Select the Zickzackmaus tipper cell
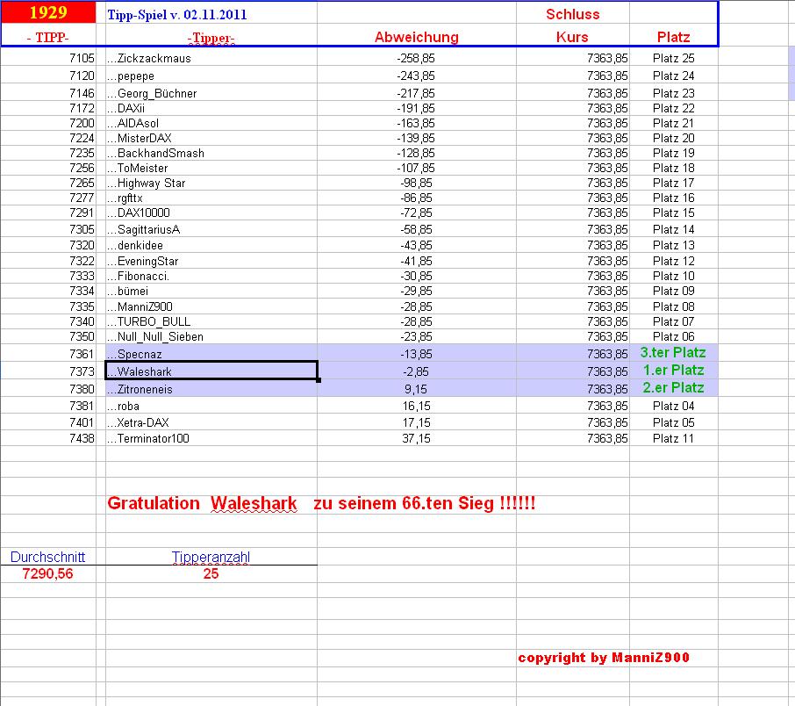The height and width of the screenshot is (706, 795). point(211,58)
